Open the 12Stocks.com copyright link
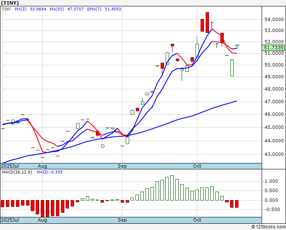Image resolution: width=286 pixels, height=230 pixels. 268,227
